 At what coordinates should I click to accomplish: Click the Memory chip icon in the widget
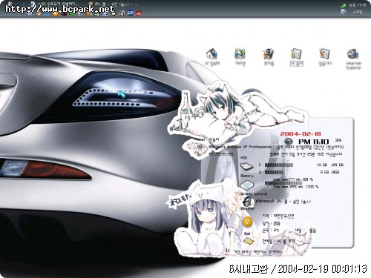pos(247,185)
